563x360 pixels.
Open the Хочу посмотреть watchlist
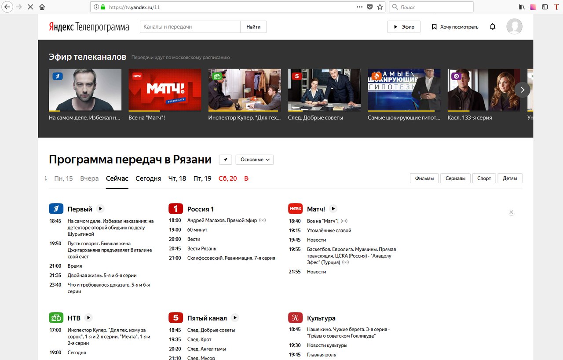pyautogui.click(x=455, y=27)
